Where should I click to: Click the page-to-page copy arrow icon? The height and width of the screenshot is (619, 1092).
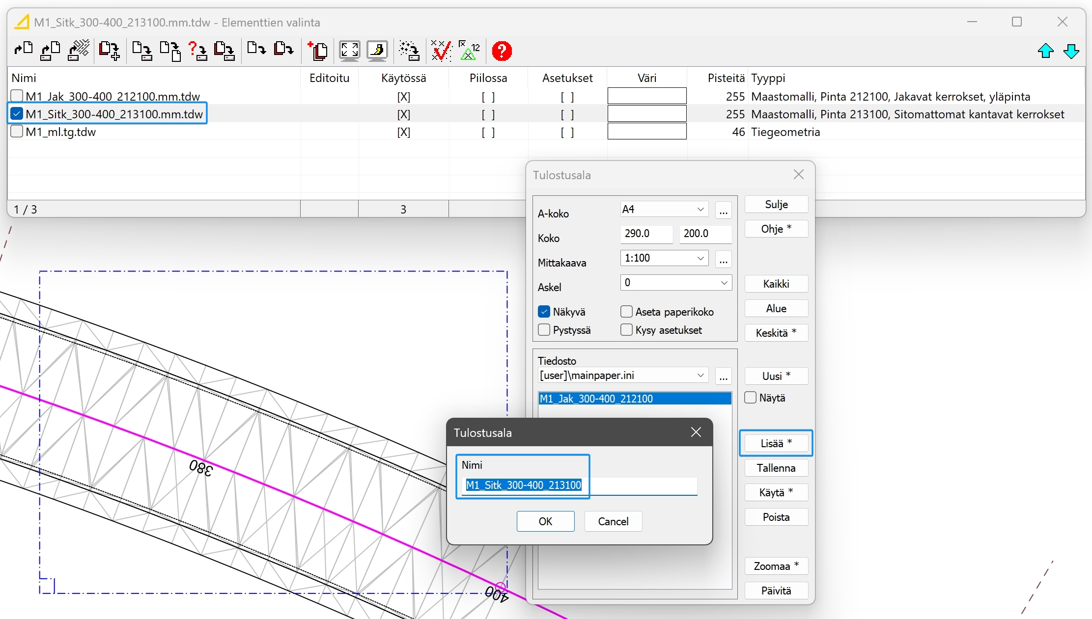click(x=170, y=51)
